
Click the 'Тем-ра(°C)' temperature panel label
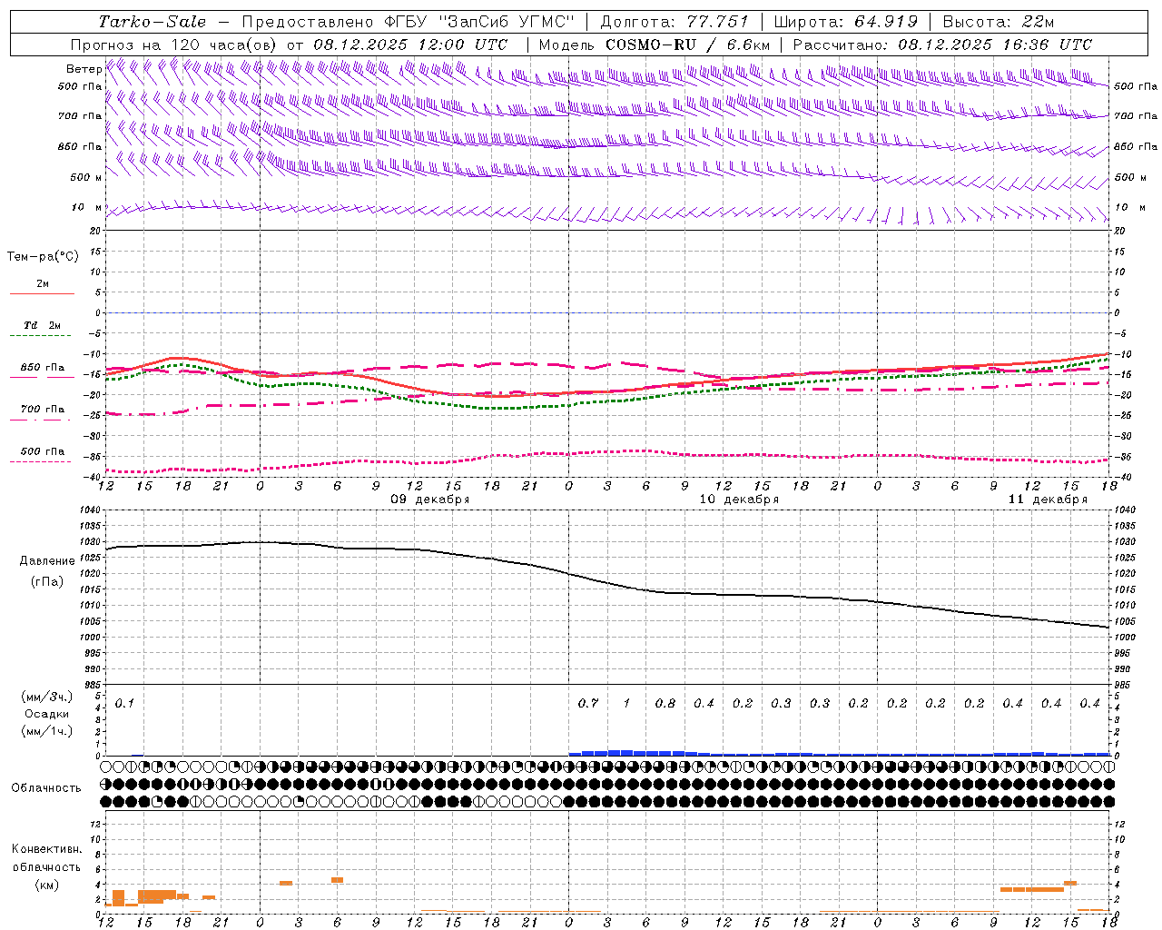pyautogui.click(x=43, y=257)
